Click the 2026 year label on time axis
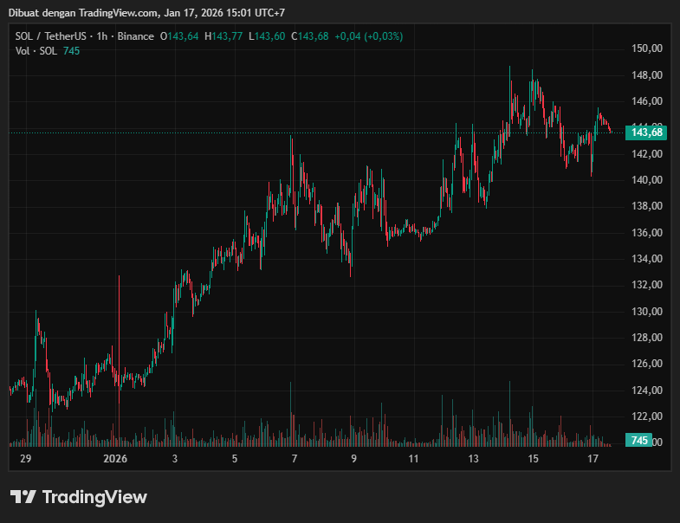Viewport: 680px width, 523px height. point(115,459)
